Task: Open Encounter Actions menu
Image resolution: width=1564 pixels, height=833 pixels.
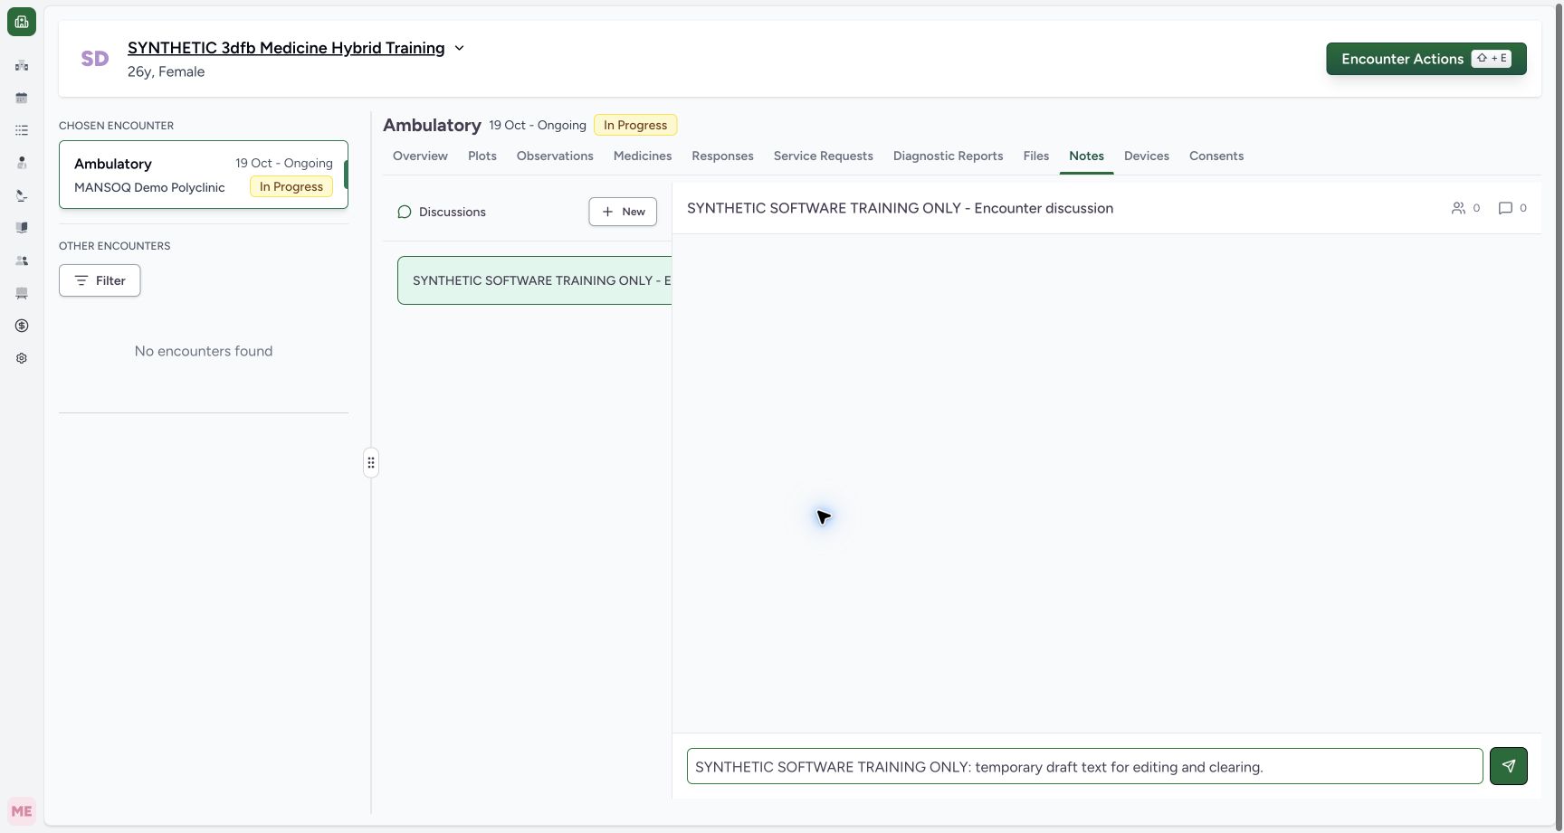Action: [1426, 59]
